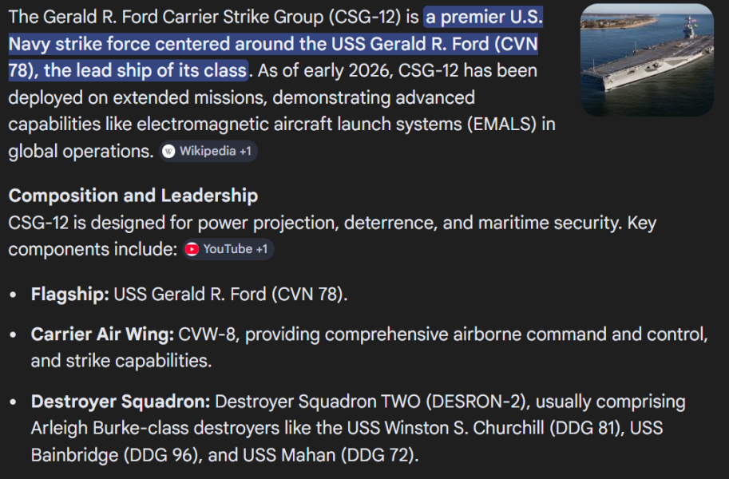Click the bold "Destroyer Squadron:" label
The height and width of the screenshot is (479, 729).
click(121, 401)
